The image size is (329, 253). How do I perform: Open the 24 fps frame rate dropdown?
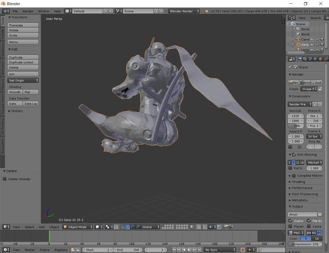(314, 137)
